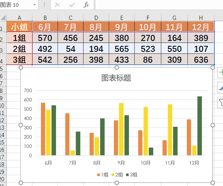This screenshot has height=186, width=223.
Task: Open the Chart Filters funnel button
Action: (220, 102)
